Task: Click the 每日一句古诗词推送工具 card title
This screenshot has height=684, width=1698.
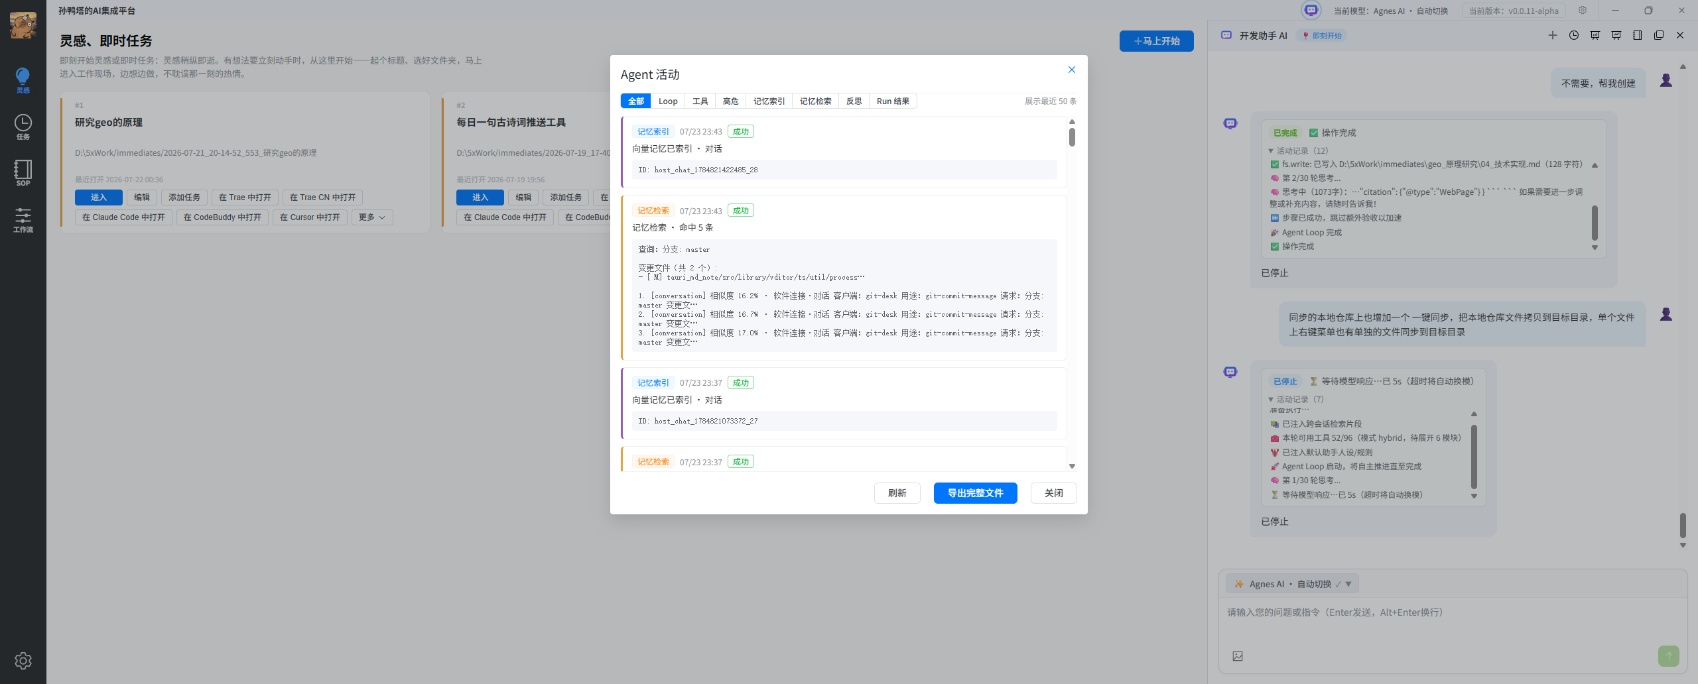Action: point(511,123)
